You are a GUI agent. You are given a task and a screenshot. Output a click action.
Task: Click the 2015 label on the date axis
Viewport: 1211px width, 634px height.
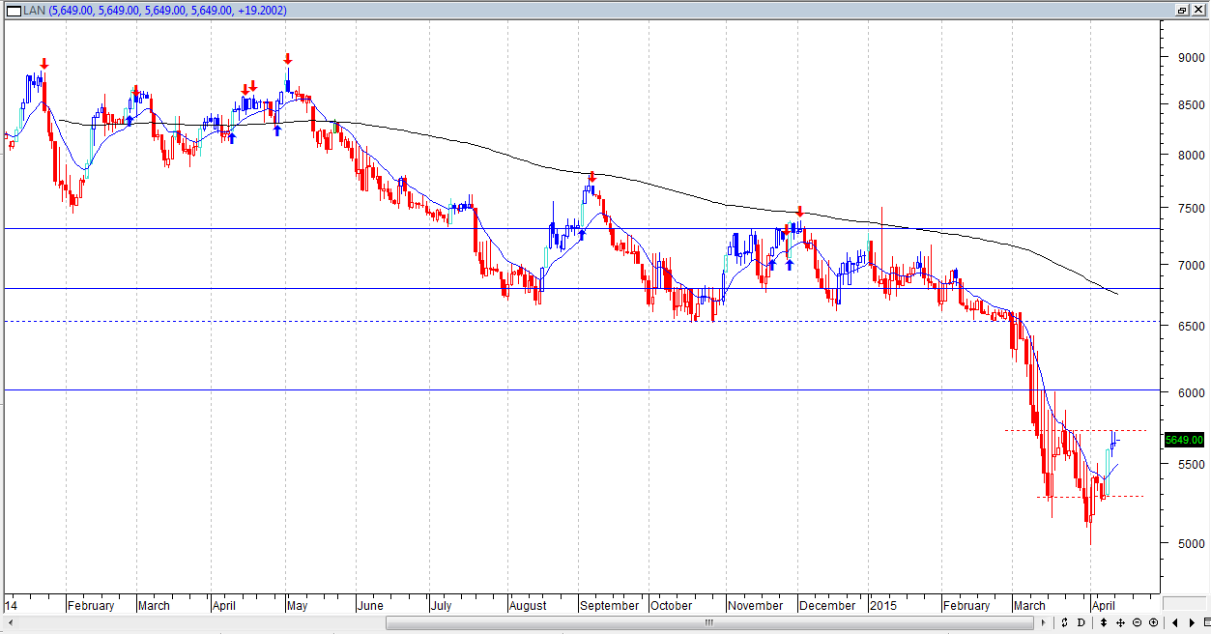pyautogui.click(x=883, y=606)
